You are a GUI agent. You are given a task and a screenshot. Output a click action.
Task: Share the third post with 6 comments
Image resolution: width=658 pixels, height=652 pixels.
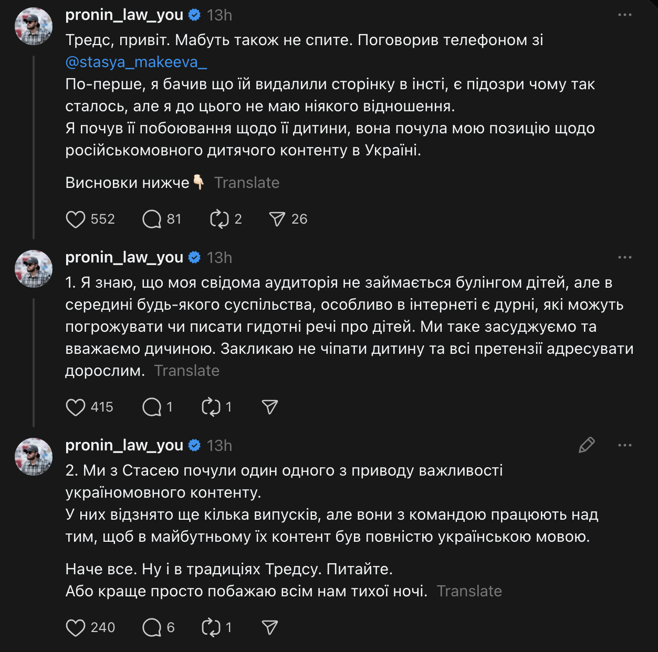(x=269, y=627)
